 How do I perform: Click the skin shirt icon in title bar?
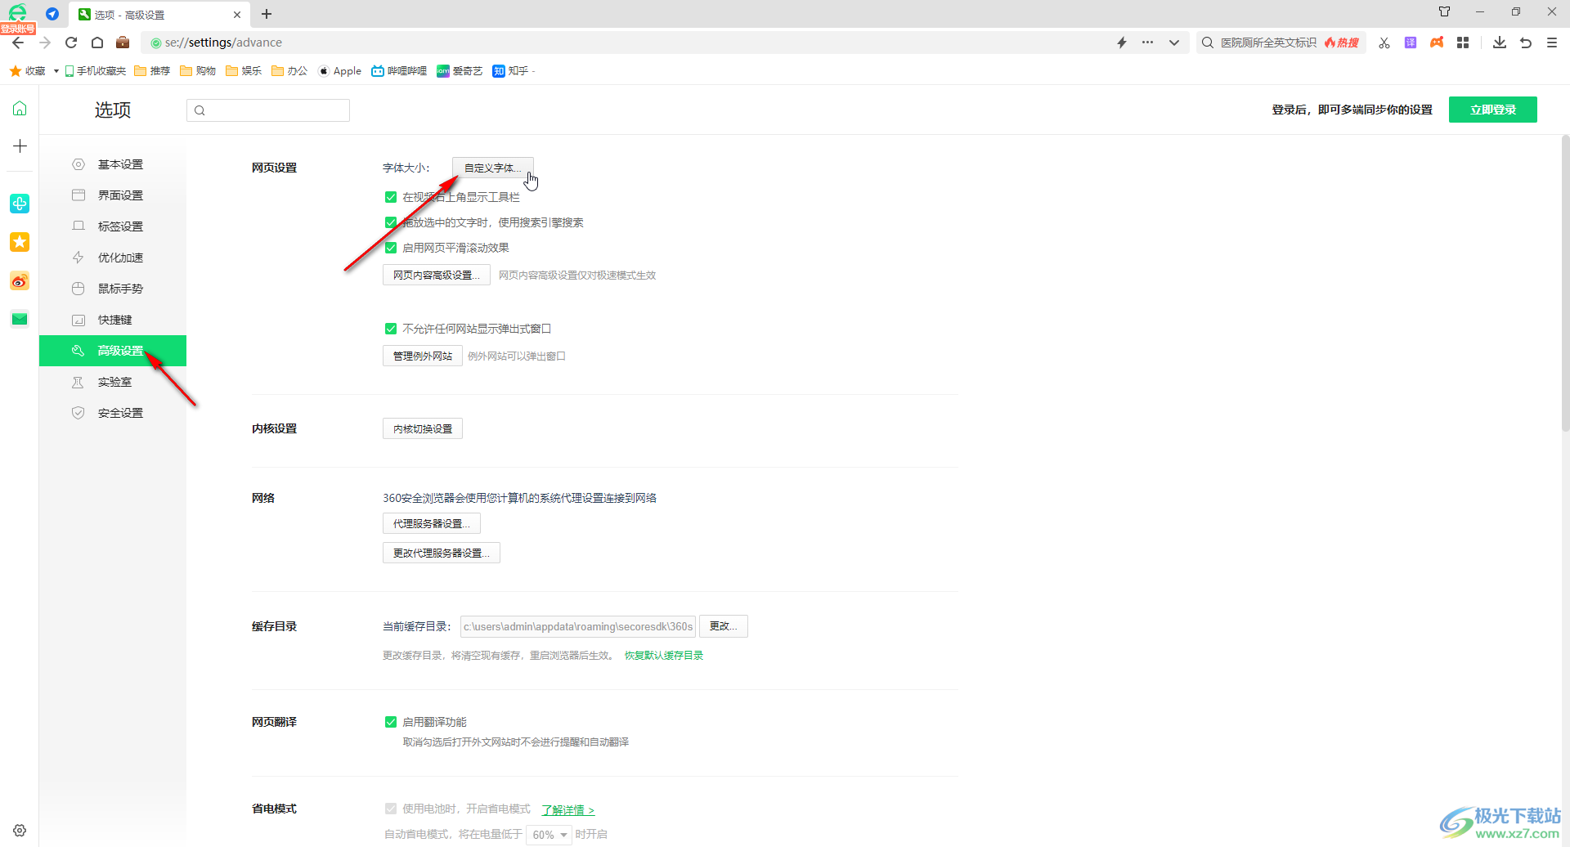click(x=1445, y=11)
